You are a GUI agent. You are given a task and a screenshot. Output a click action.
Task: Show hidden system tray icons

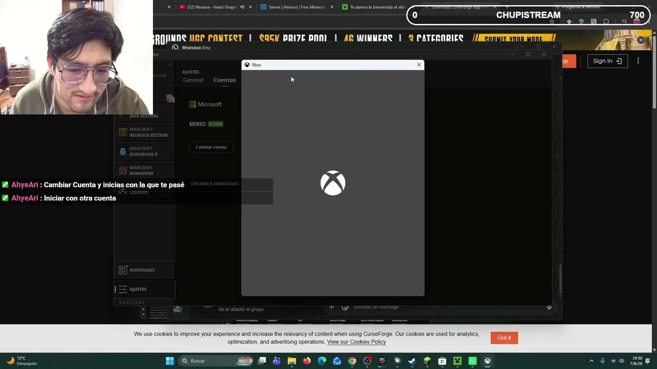point(591,361)
